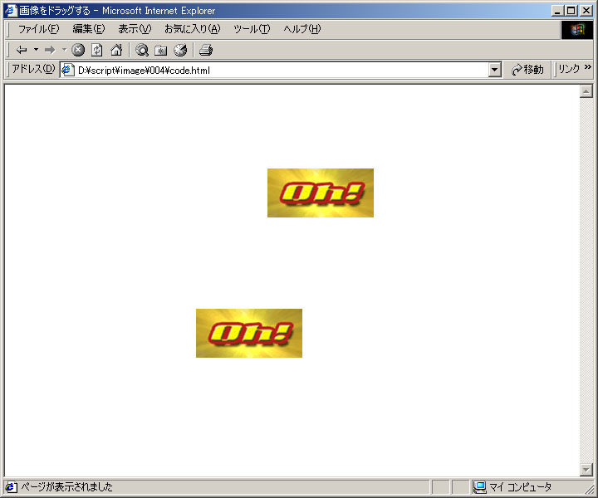Expand the address bar dropdown list
The width and height of the screenshot is (598, 498).
point(495,70)
